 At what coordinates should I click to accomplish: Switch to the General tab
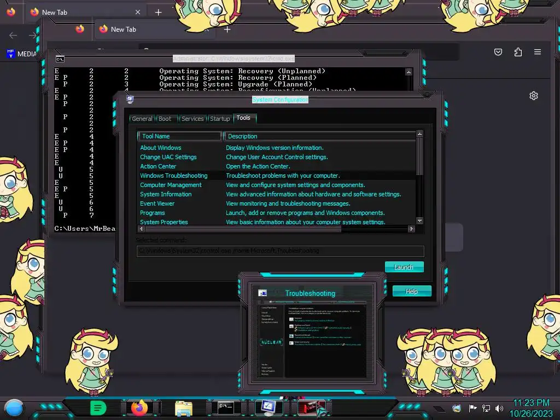142,119
